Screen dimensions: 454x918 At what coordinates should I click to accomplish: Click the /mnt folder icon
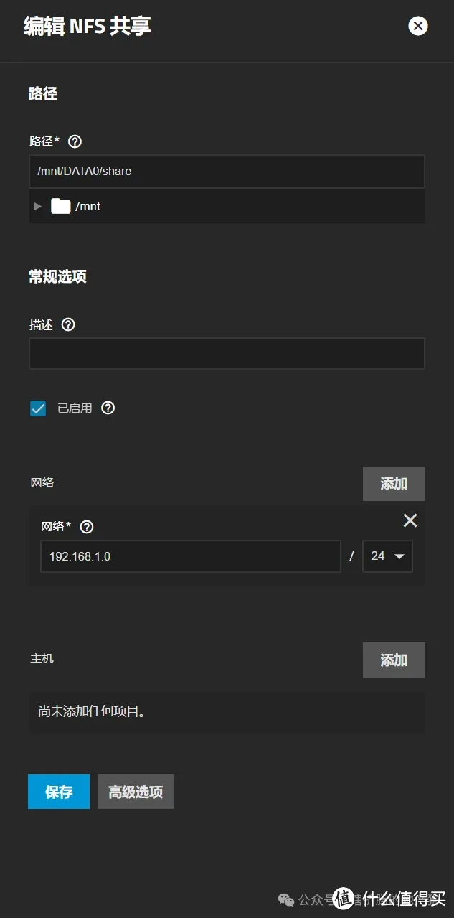coord(61,206)
